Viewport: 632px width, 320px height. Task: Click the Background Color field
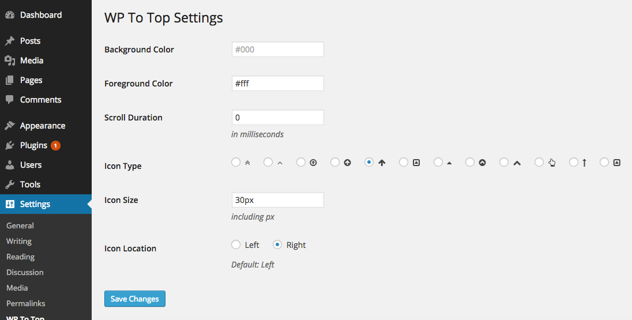pyautogui.click(x=277, y=50)
